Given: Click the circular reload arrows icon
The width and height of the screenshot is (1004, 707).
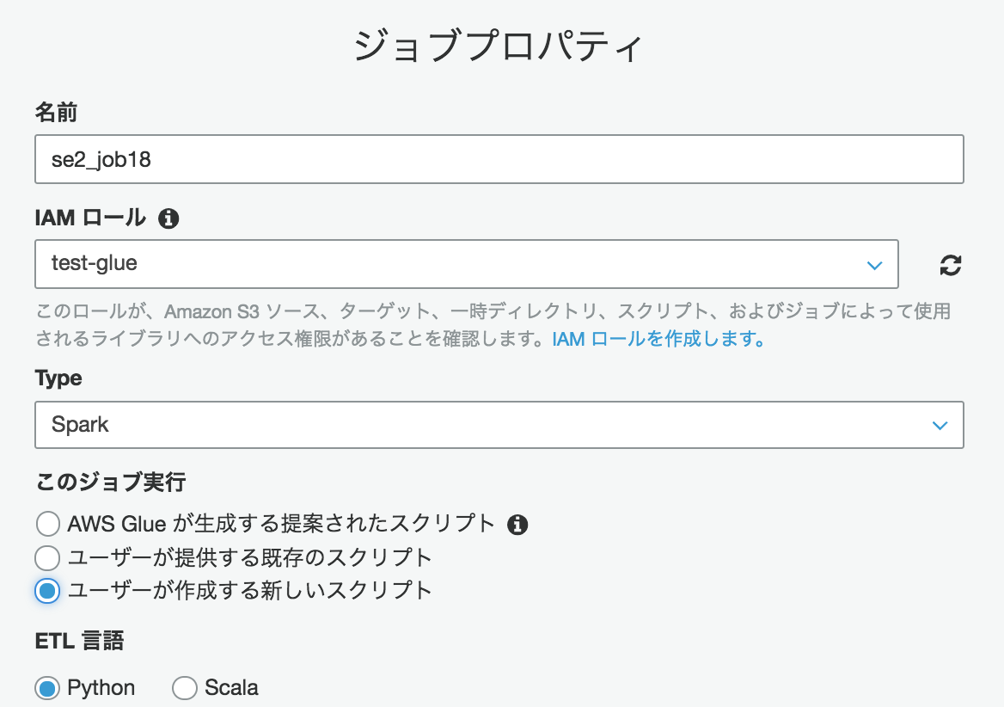Looking at the screenshot, I should [950, 266].
